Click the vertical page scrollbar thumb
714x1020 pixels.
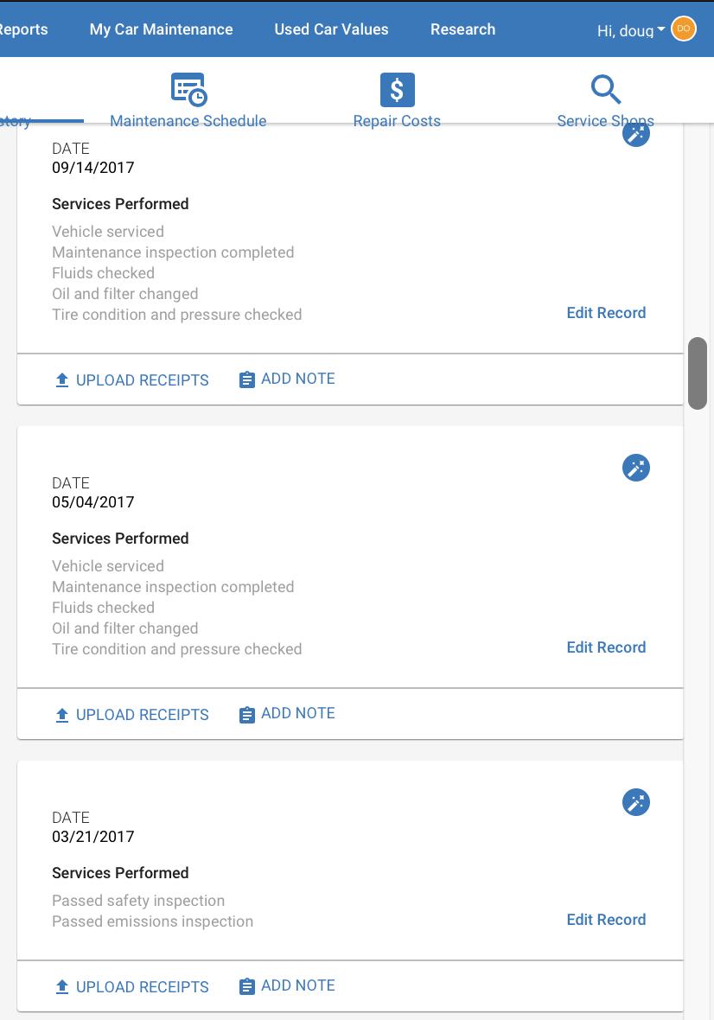[x=697, y=373]
